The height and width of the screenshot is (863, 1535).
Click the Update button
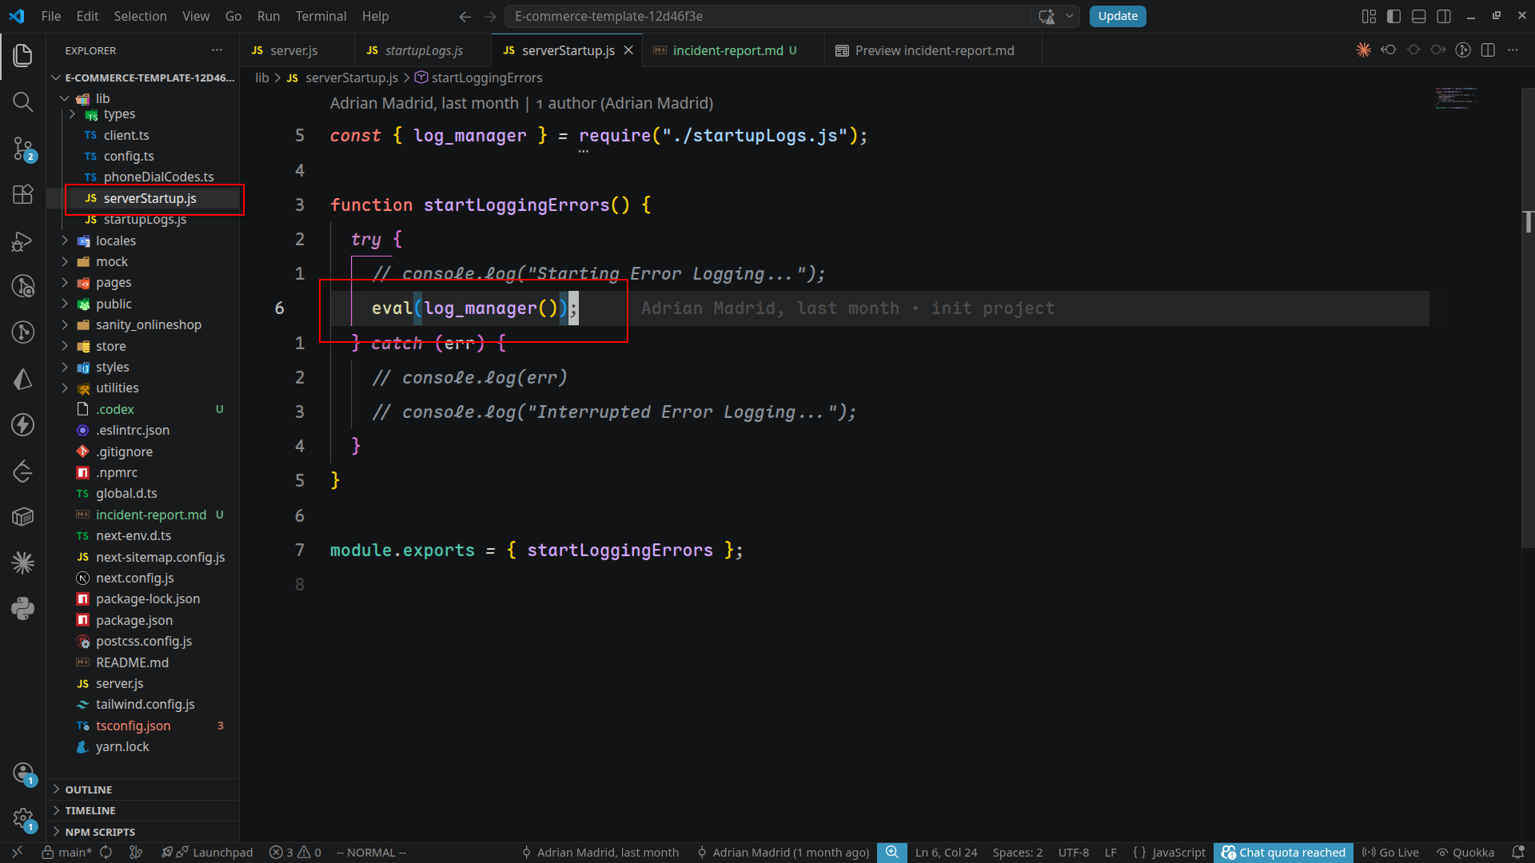click(x=1118, y=16)
